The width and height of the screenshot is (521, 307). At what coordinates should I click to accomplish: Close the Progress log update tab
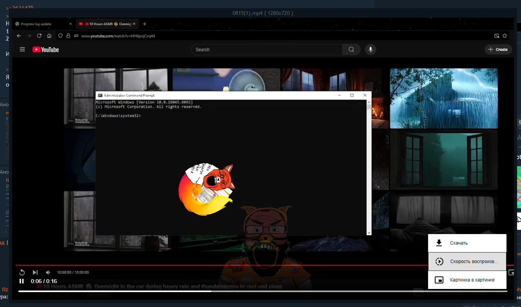pos(71,24)
